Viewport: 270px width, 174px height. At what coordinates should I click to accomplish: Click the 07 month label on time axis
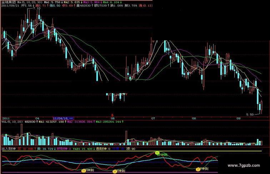(x=153, y=118)
